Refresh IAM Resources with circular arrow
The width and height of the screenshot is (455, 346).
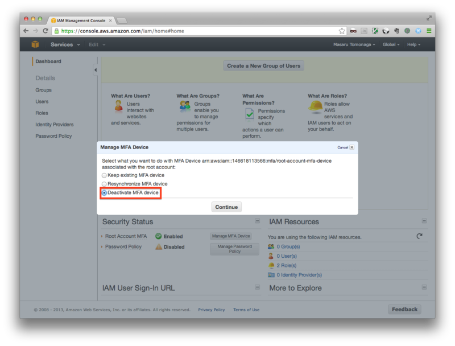click(419, 236)
